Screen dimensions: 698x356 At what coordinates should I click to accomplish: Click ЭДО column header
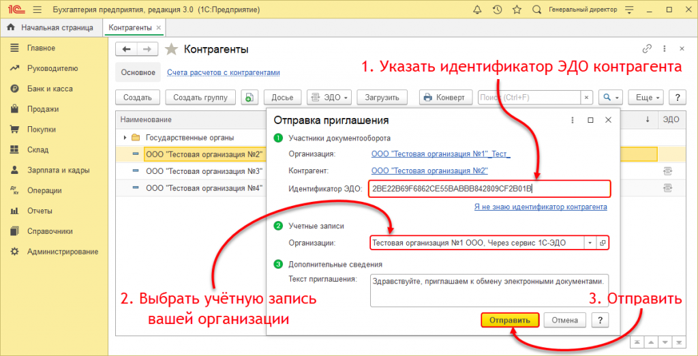point(671,119)
